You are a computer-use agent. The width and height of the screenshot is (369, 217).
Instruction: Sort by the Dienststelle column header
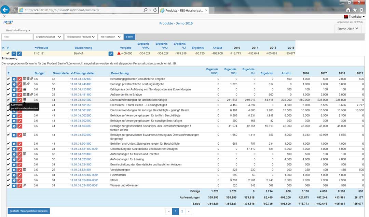click(x=61, y=73)
